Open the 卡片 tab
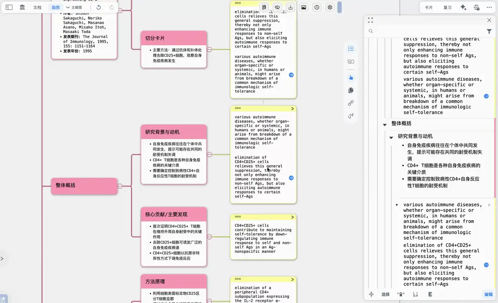The width and height of the screenshot is (498, 303). coord(429,7)
